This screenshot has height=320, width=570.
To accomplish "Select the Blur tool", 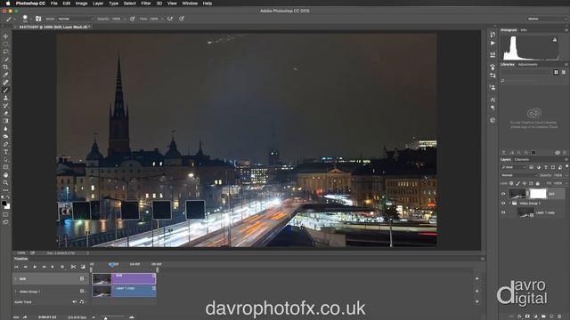I will click(5, 129).
